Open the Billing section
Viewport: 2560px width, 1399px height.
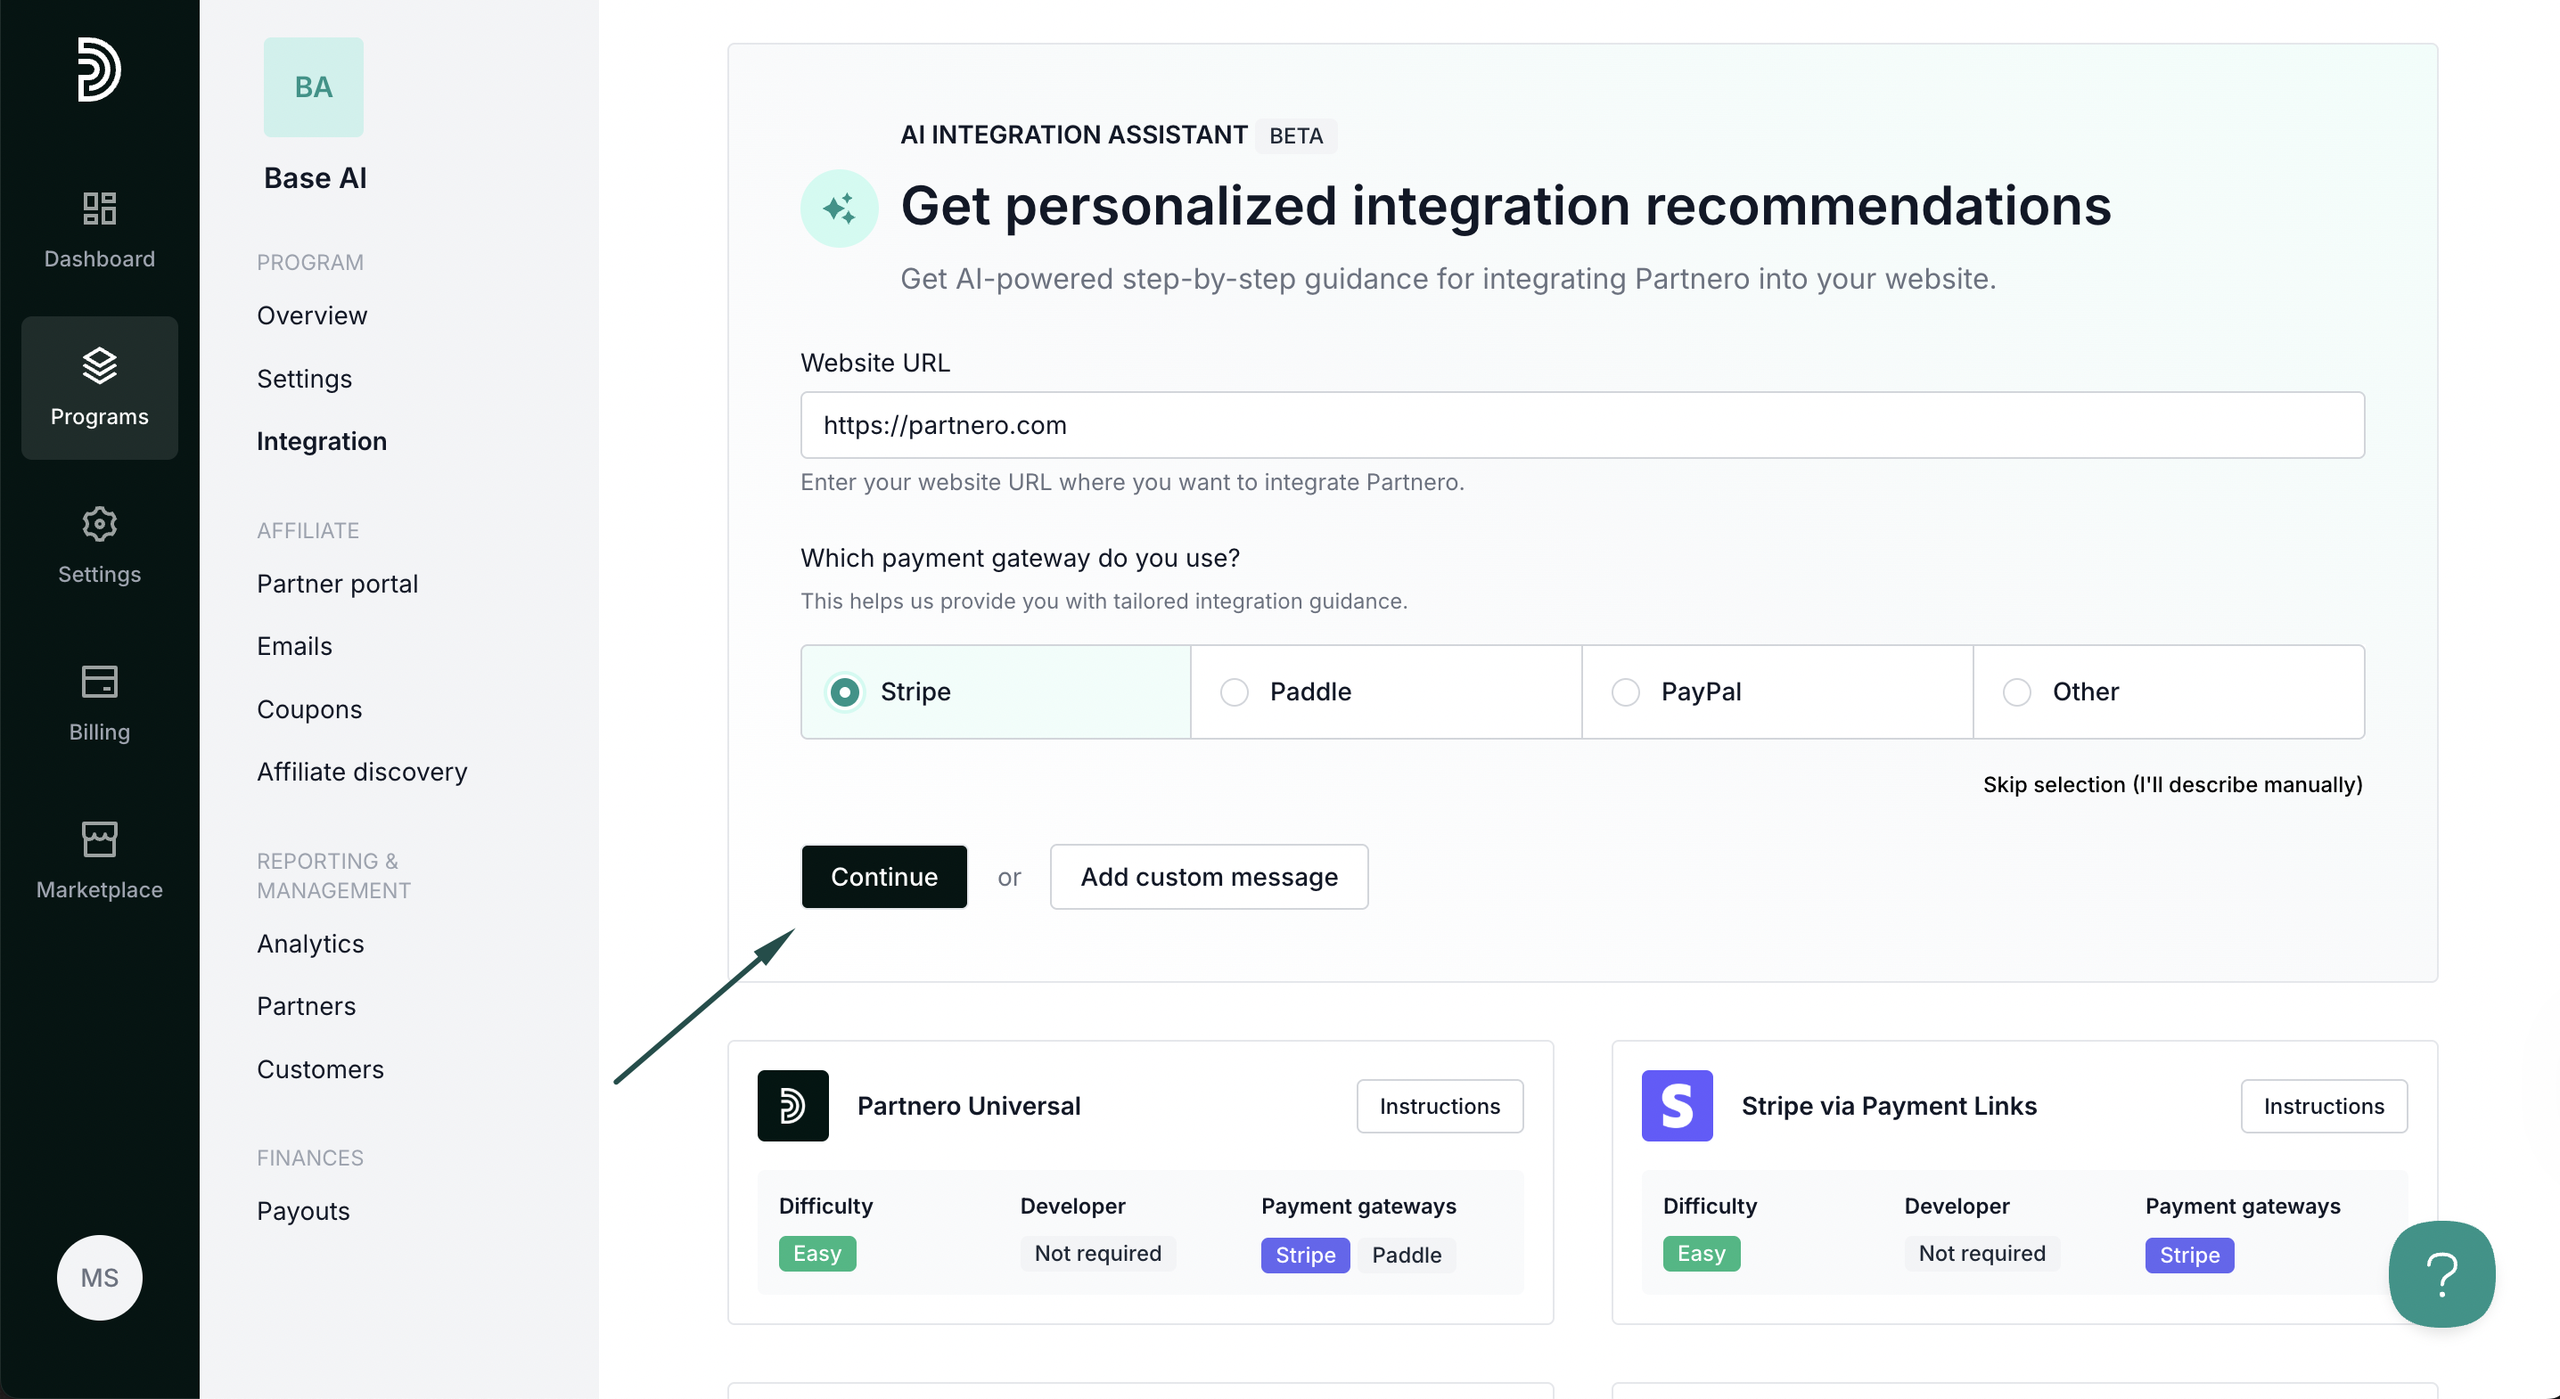99,702
